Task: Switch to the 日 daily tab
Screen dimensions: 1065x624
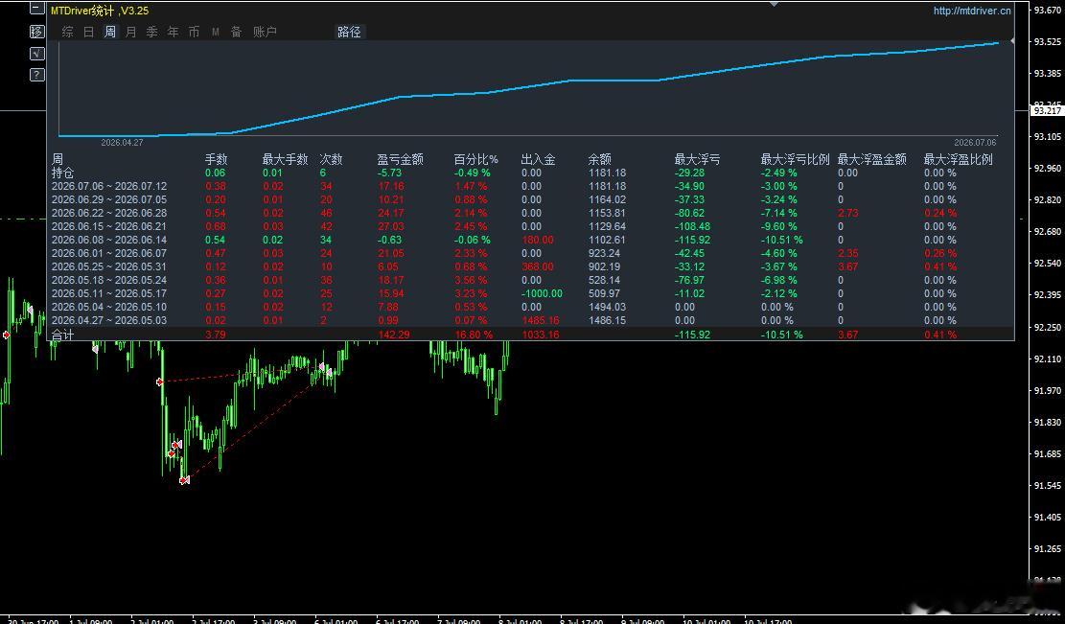Action: [x=89, y=32]
